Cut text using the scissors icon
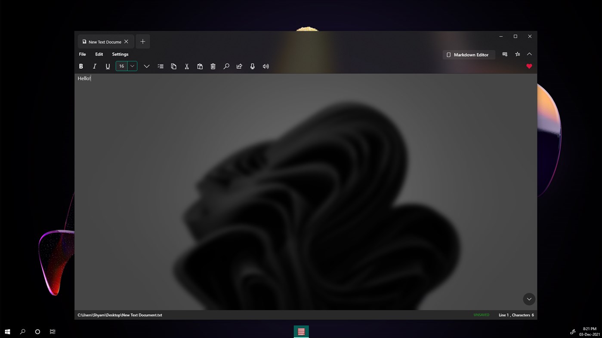This screenshot has height=338, width=602. click(186, 66)
